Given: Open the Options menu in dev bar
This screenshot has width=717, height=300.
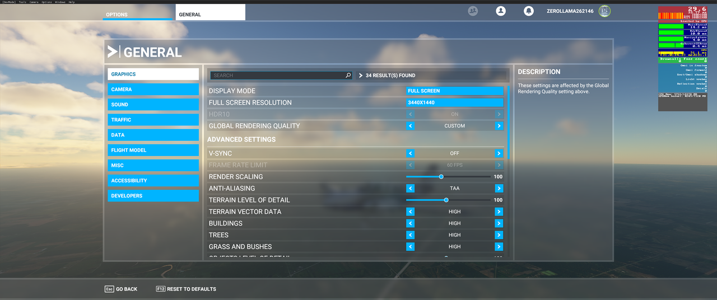Looking at the screenshot, I should (47, 2).
